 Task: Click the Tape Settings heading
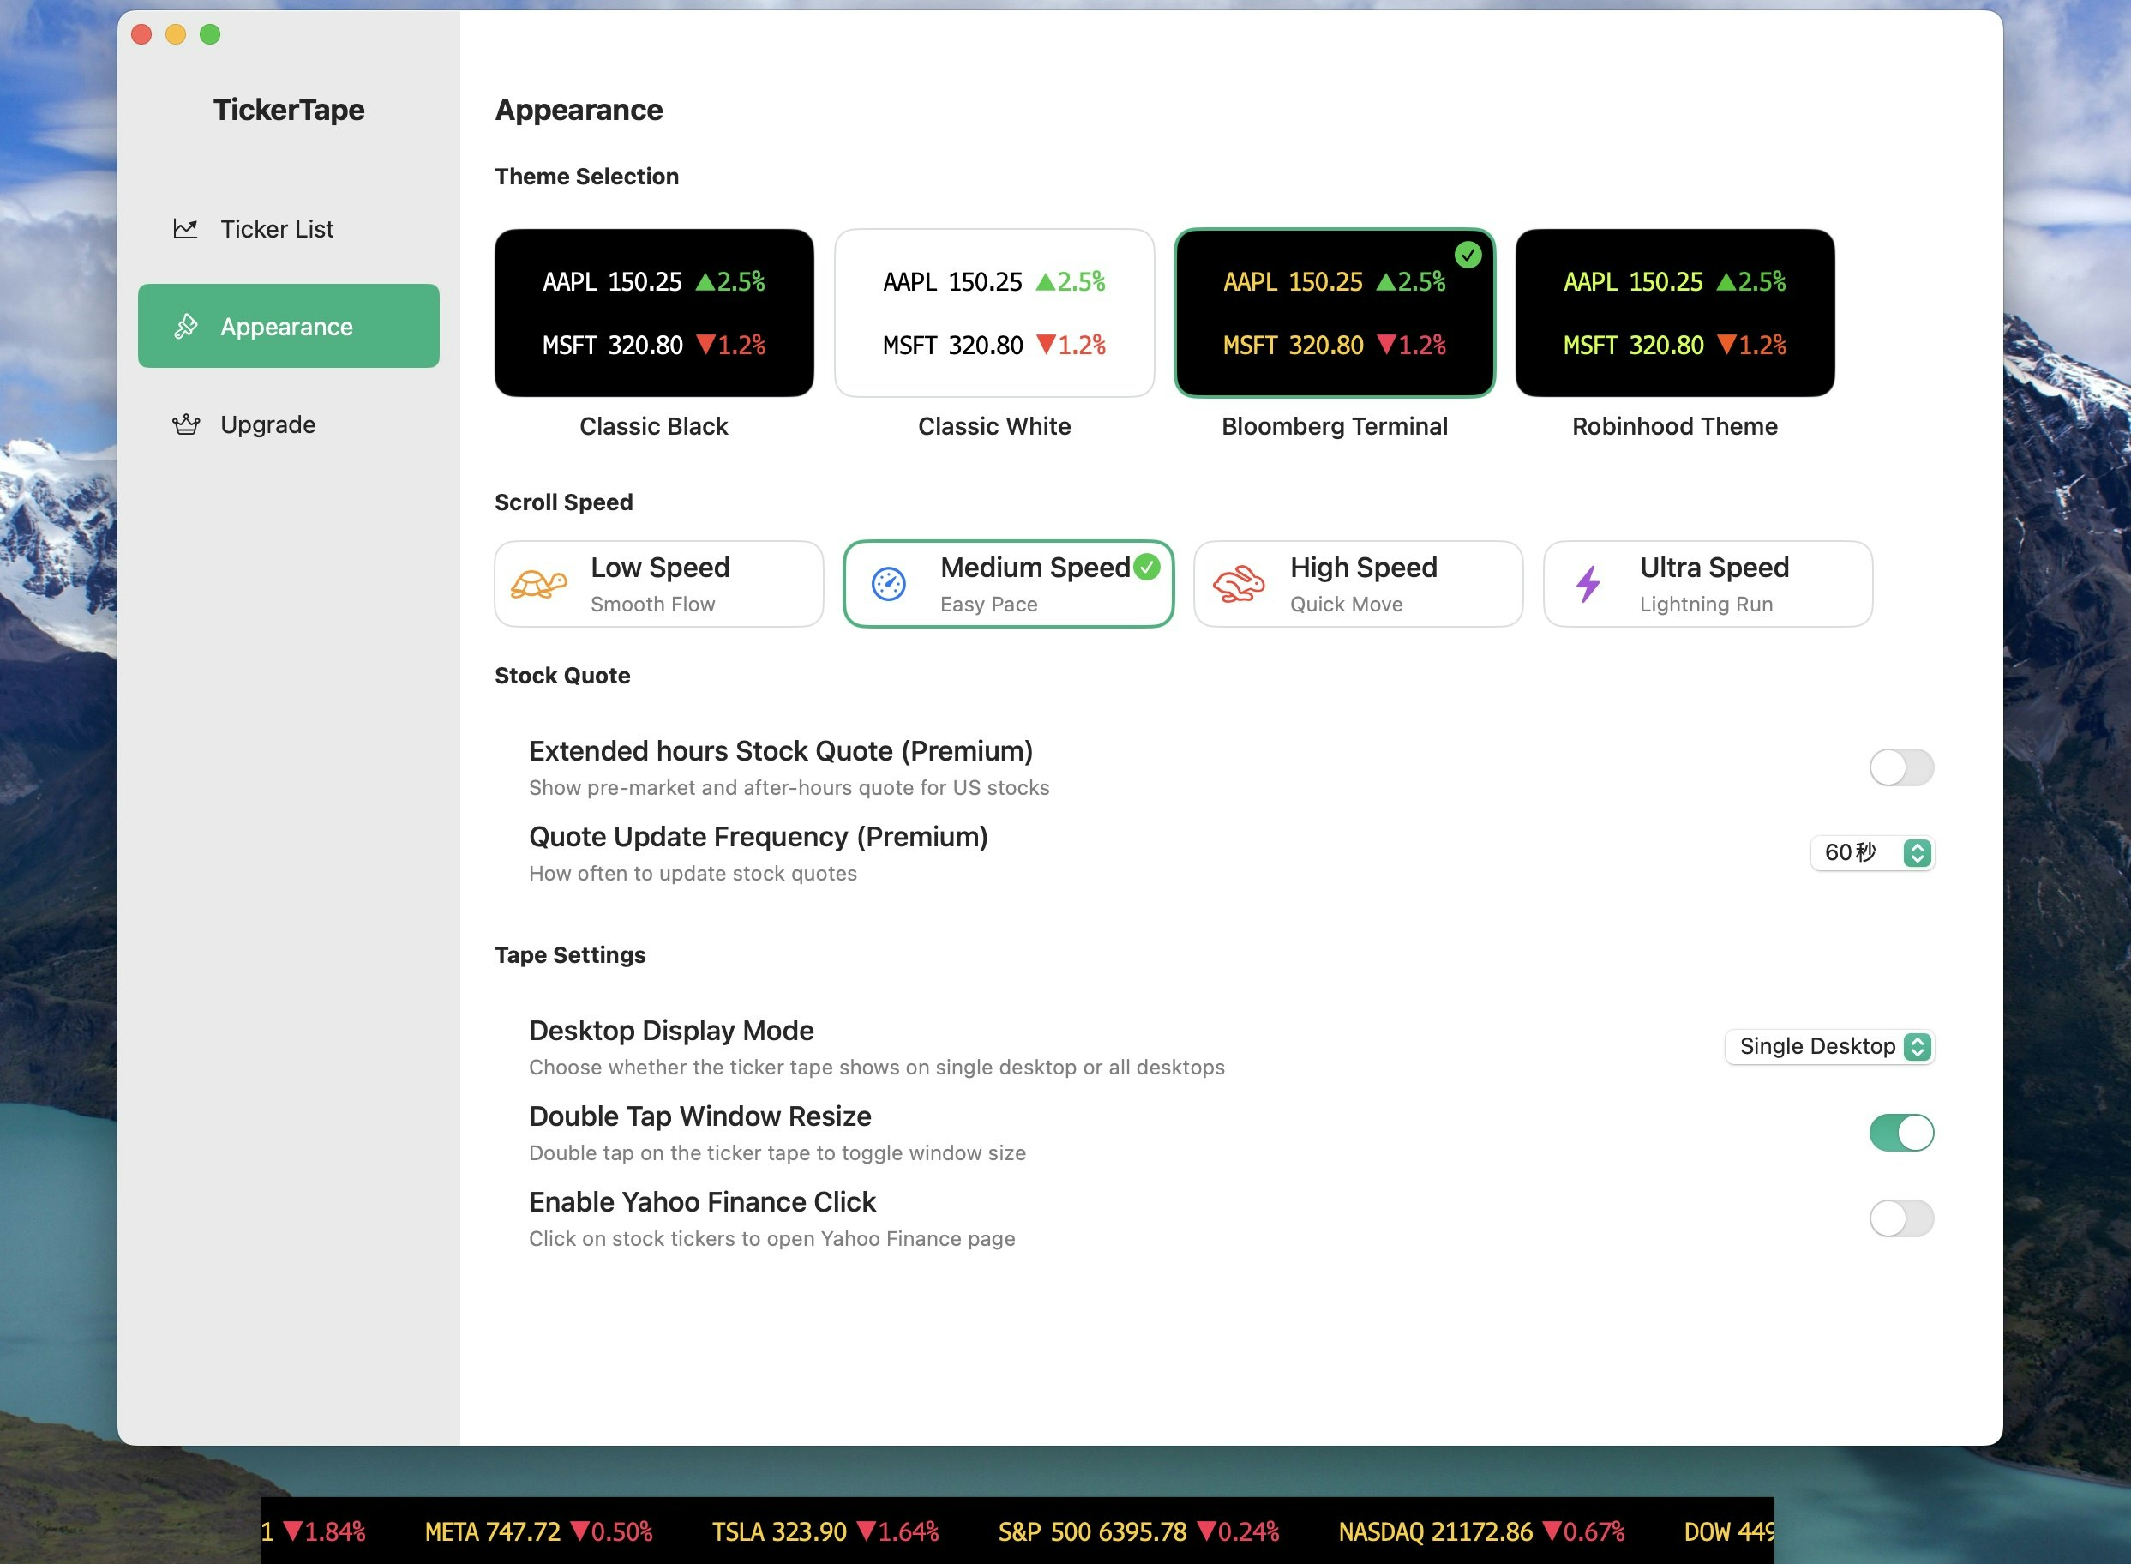(571, 955)
